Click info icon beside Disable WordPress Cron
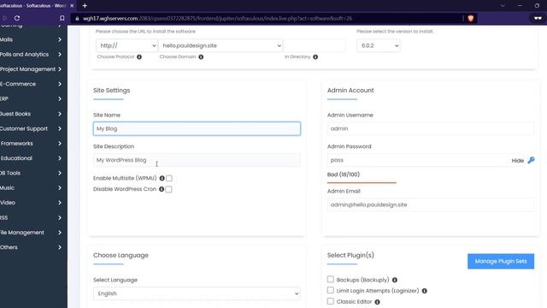This screenshot has height=308, width=547. (162, 189)
